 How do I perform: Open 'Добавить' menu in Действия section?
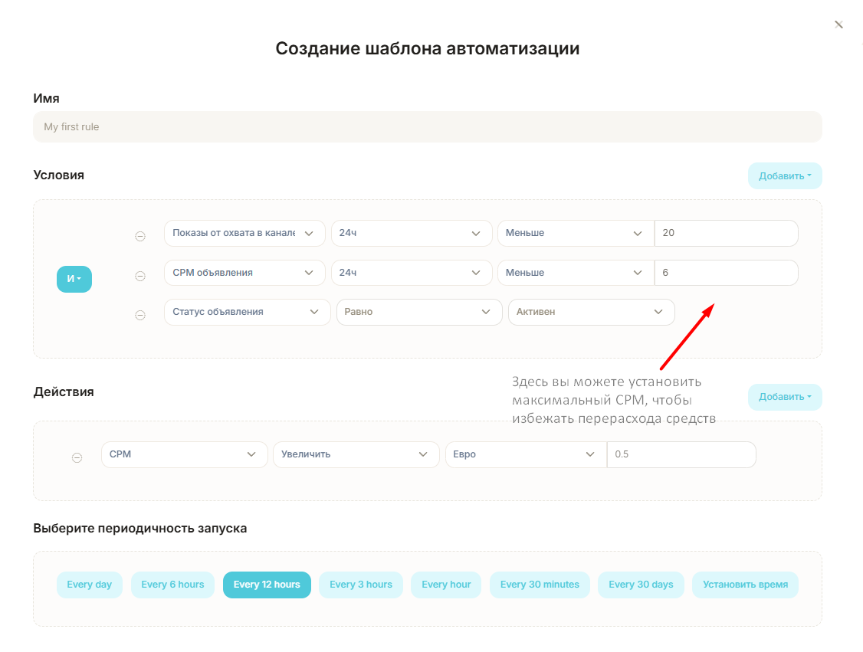785,397
